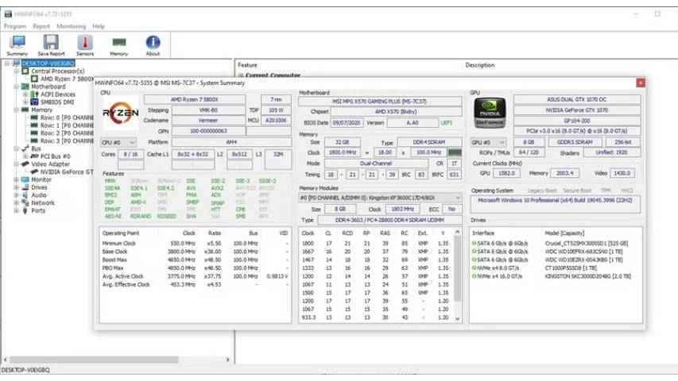Click the scroll-down arrow in the timings table

(458, 319)
